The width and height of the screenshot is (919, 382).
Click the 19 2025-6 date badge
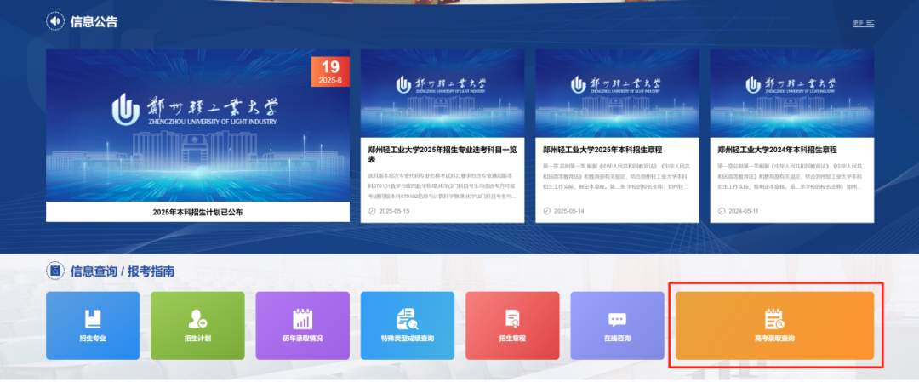(330, 72)
